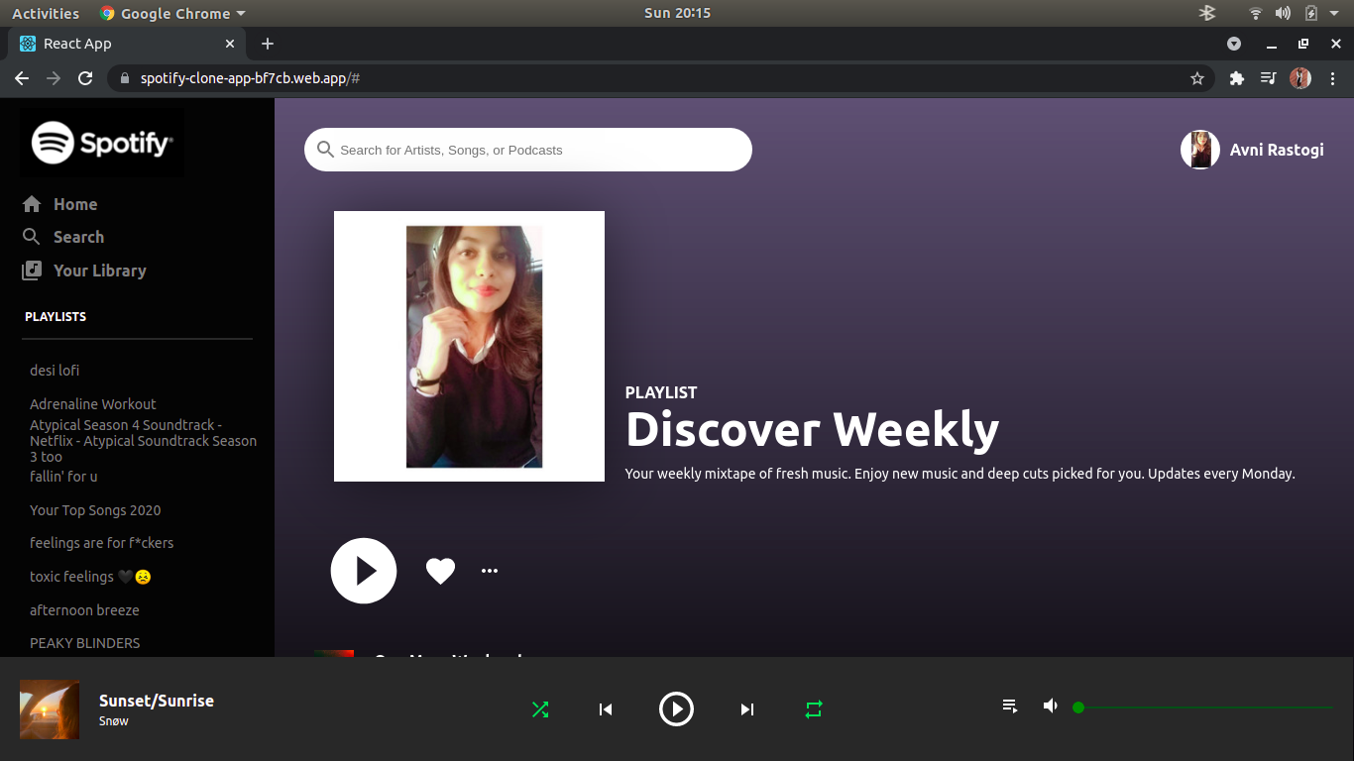Screen dimensions: 1354x761
Task: Click the Spotify logo
Action: tap(101, 142)
